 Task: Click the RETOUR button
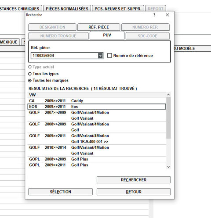point(134,192)
